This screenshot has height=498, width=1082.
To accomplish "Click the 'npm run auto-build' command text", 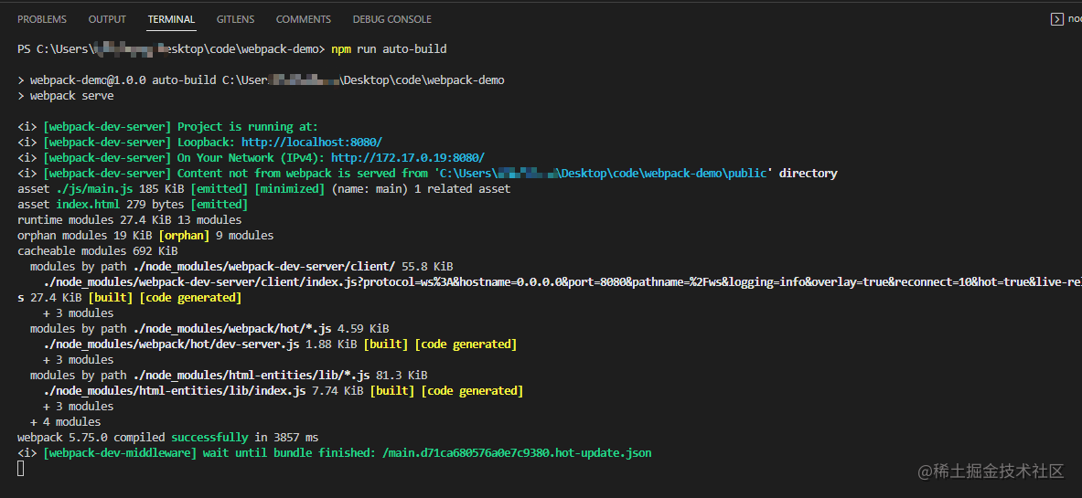I will point(390,49).
